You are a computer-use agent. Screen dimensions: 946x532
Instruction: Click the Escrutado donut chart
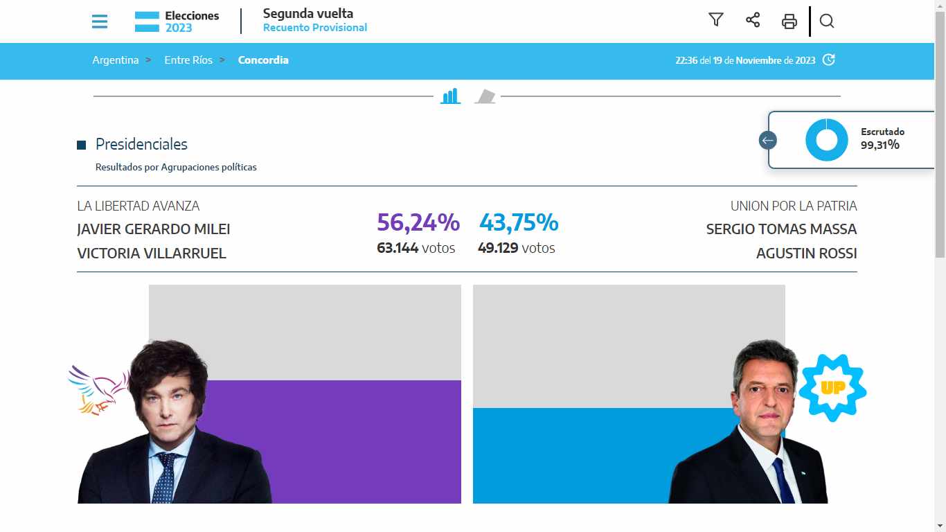pos(827,140)
